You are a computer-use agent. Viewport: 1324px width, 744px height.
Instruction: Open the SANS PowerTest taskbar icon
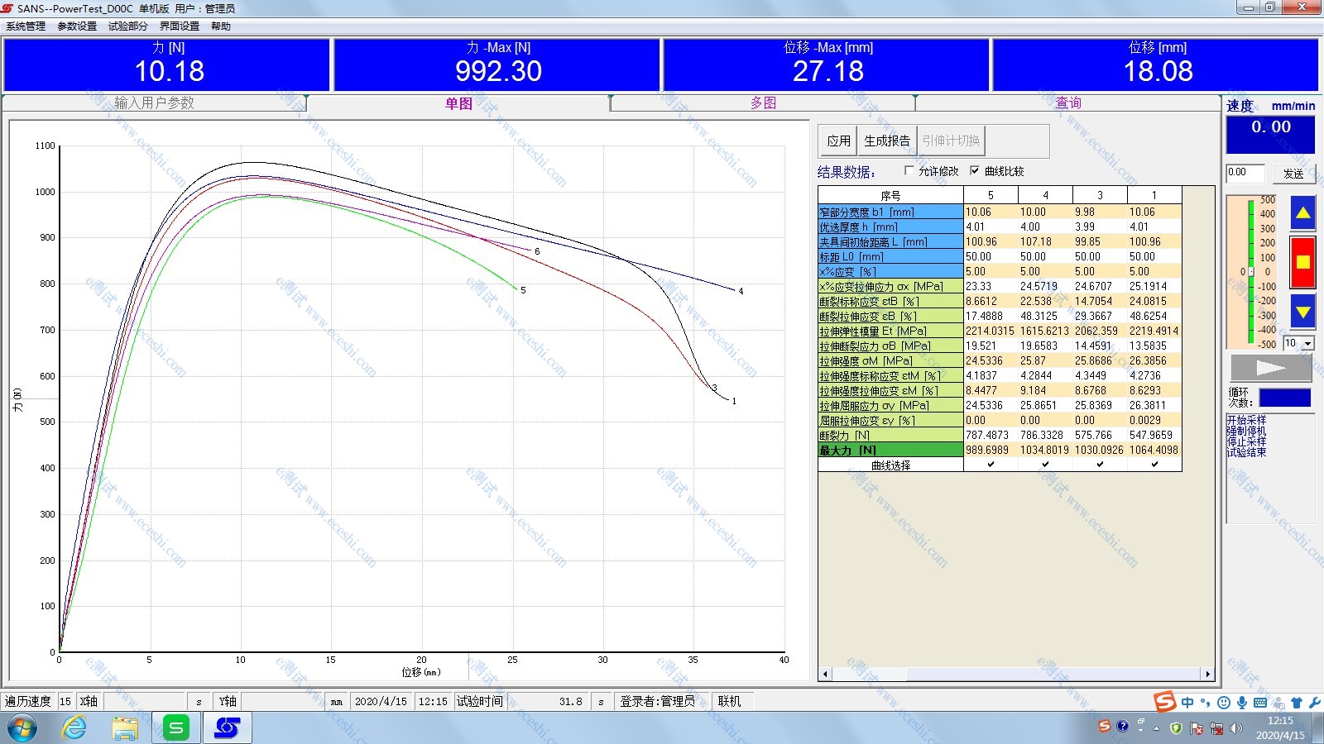coord(227,727)
